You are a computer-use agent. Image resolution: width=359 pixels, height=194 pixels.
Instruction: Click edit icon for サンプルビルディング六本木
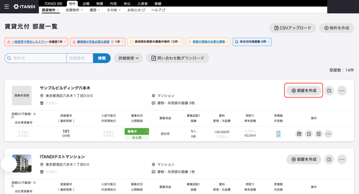point(329,91)
